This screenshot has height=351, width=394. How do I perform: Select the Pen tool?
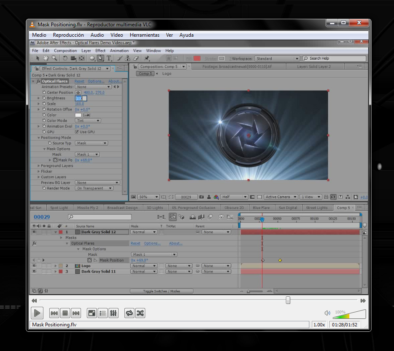click(101, 58)
